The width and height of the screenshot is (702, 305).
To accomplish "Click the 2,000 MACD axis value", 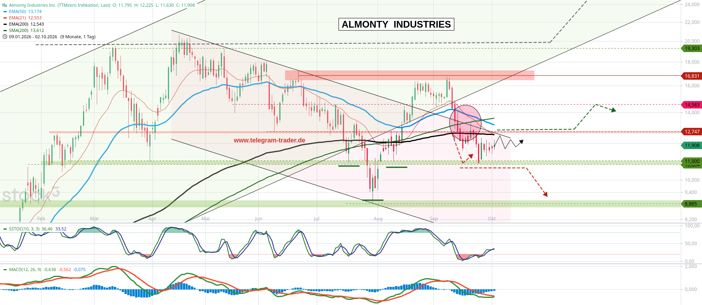I will 691,266.
